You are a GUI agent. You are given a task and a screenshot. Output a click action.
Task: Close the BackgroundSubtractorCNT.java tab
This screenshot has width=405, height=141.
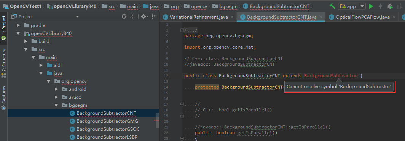coord(321,17)
